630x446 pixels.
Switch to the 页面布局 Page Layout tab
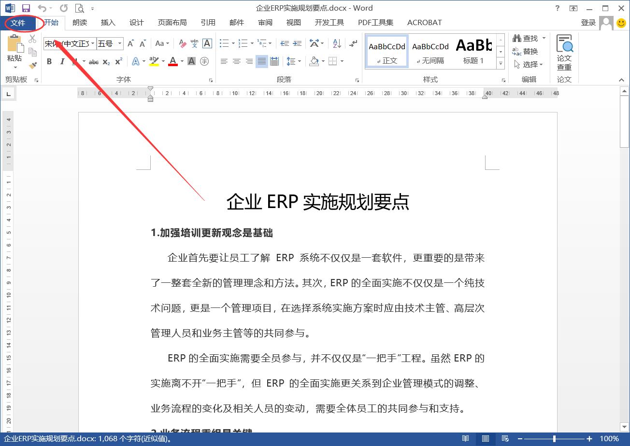click(172, 23)
